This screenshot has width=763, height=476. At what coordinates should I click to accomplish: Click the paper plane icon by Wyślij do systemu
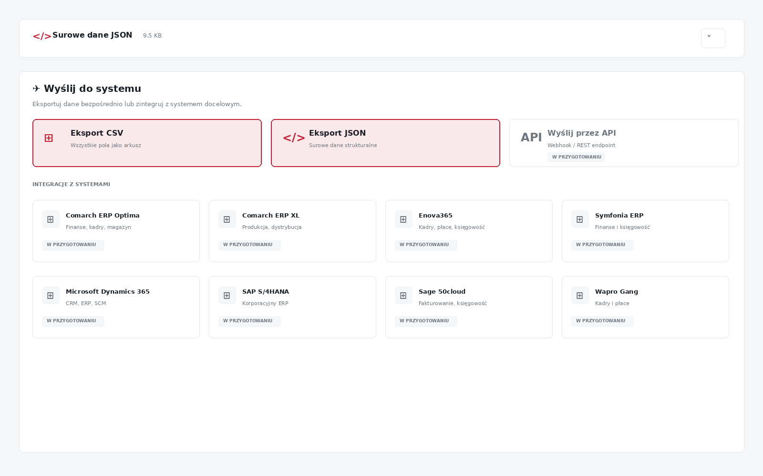[36, 89]
